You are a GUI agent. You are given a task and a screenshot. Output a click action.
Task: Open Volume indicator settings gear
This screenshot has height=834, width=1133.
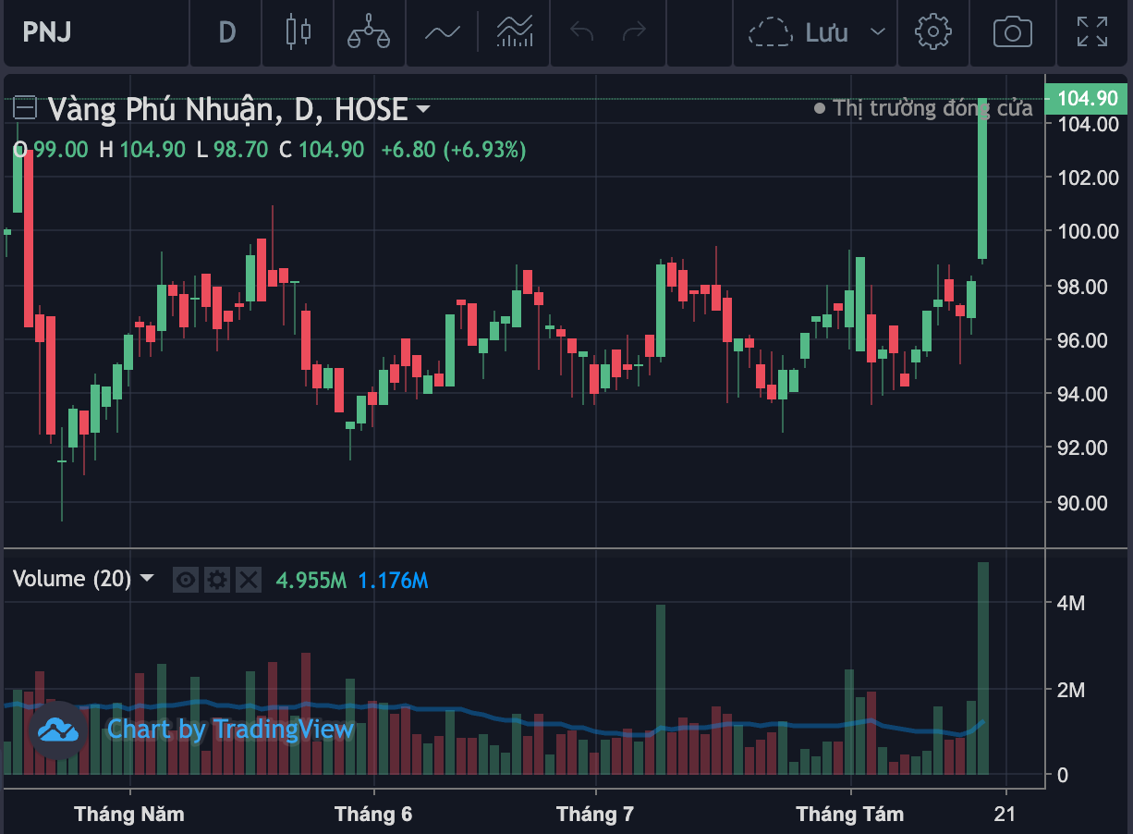click(217, 581)
